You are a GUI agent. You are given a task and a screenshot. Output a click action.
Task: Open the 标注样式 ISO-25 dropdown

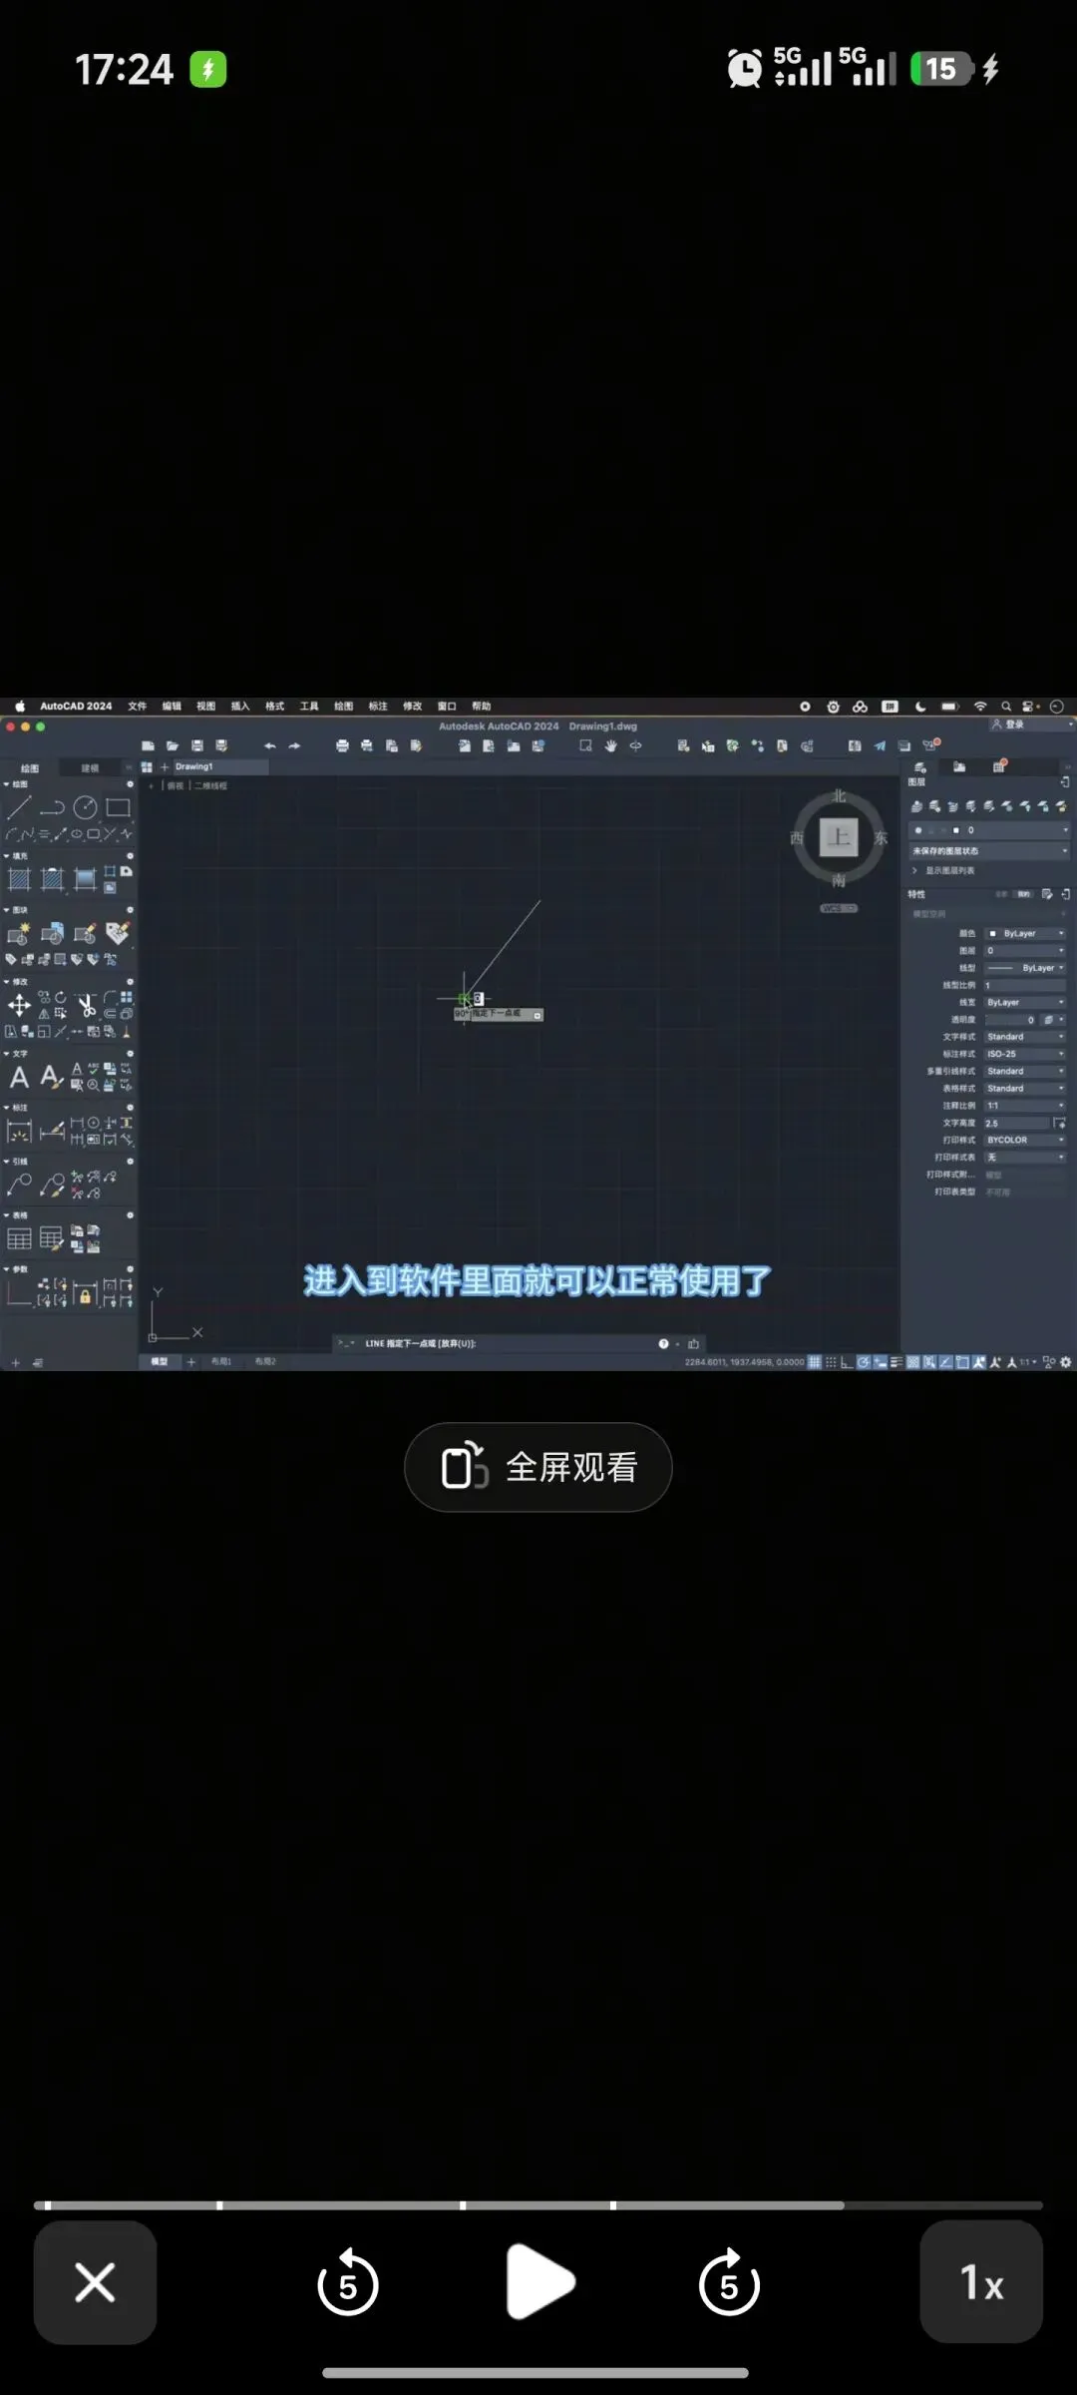tap(1025, 1054)
